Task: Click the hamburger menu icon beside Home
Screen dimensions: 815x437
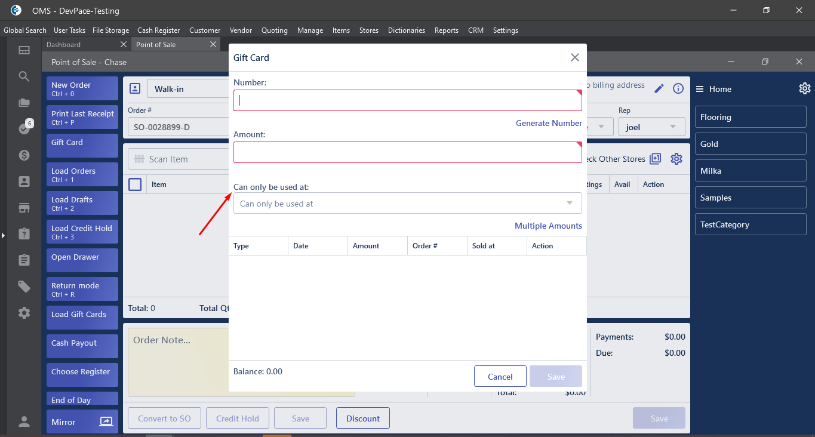Action: (700, 89)
